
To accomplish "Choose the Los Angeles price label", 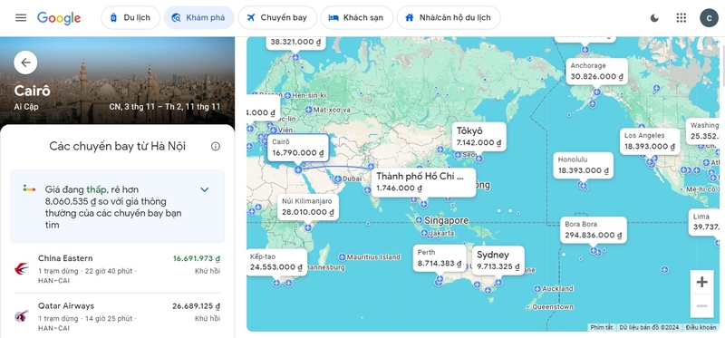I will click(x=650, y=141).
